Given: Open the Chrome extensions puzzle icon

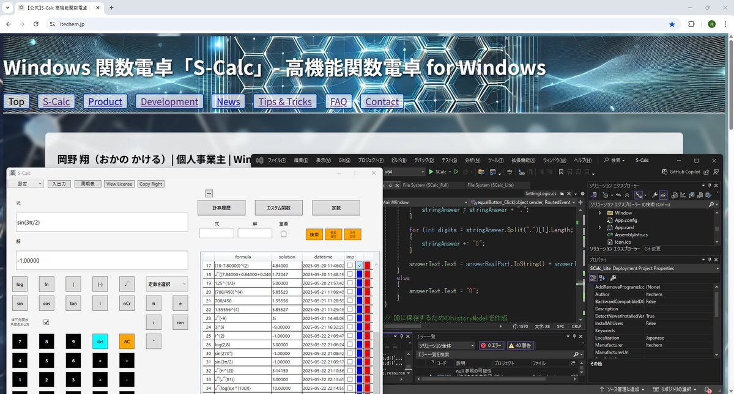Looking at the screenshot, I should pyautogui.click(x=691, y=24).
